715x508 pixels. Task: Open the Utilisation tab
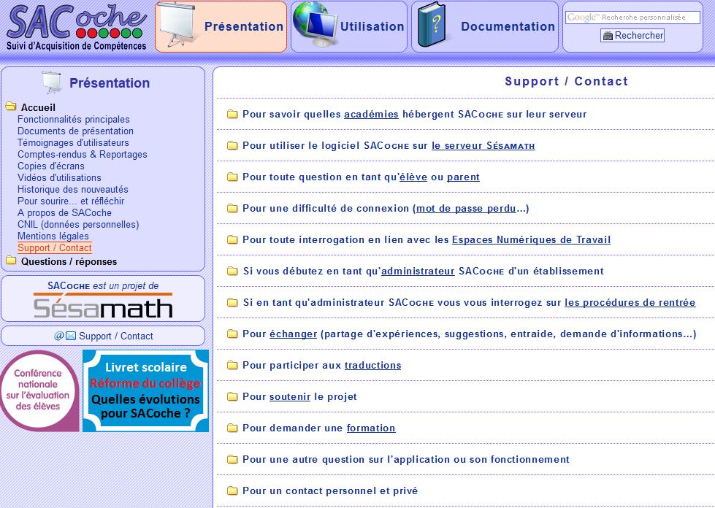349,26
